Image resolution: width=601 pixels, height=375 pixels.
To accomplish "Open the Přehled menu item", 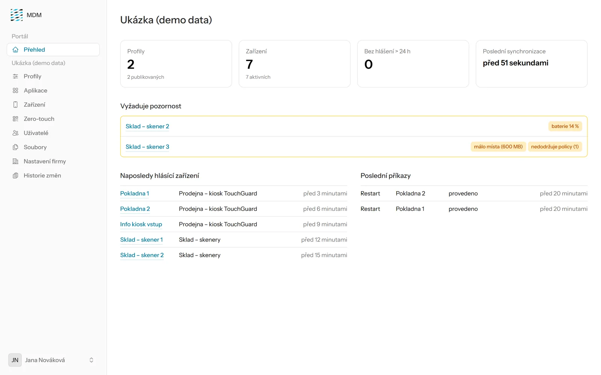I will (53, 49).
